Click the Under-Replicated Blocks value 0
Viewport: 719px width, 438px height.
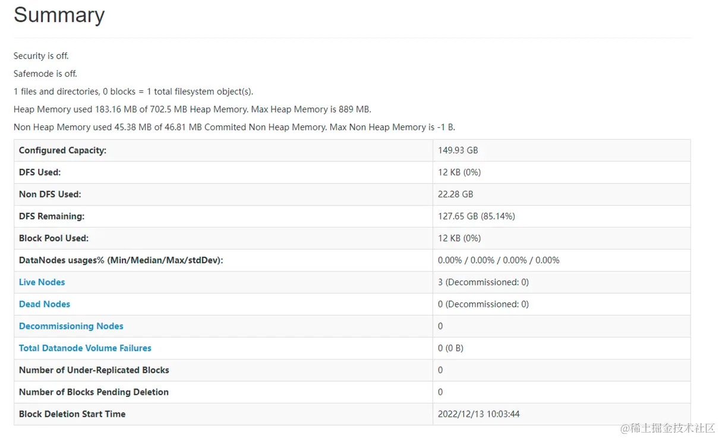[440, 370]
